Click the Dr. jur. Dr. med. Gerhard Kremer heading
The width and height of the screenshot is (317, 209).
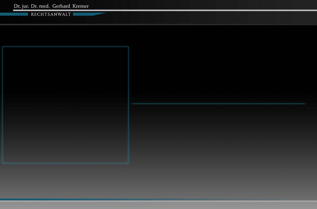[51, 6]
